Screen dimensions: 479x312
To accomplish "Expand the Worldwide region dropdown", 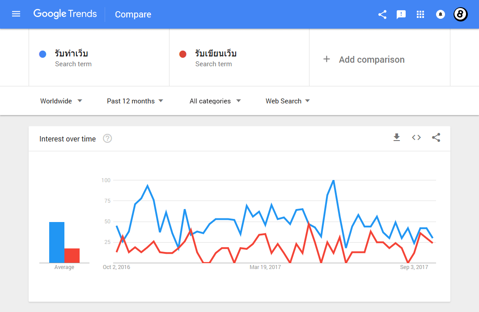I will click(61, 101).
